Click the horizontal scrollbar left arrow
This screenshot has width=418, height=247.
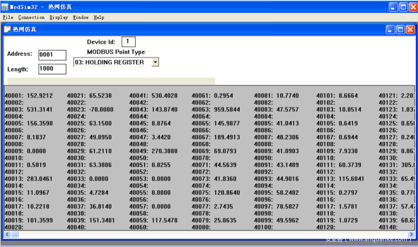[x=7, y=235]
